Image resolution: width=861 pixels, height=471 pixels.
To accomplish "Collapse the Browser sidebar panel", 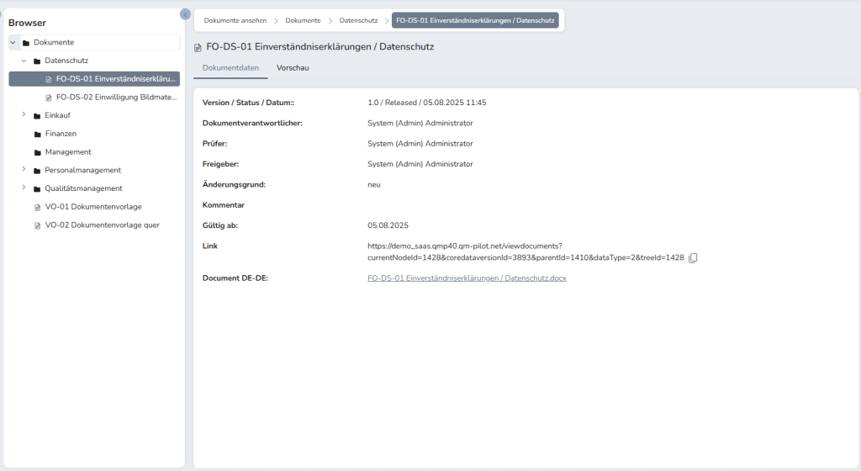I will (x=185, y=13).
